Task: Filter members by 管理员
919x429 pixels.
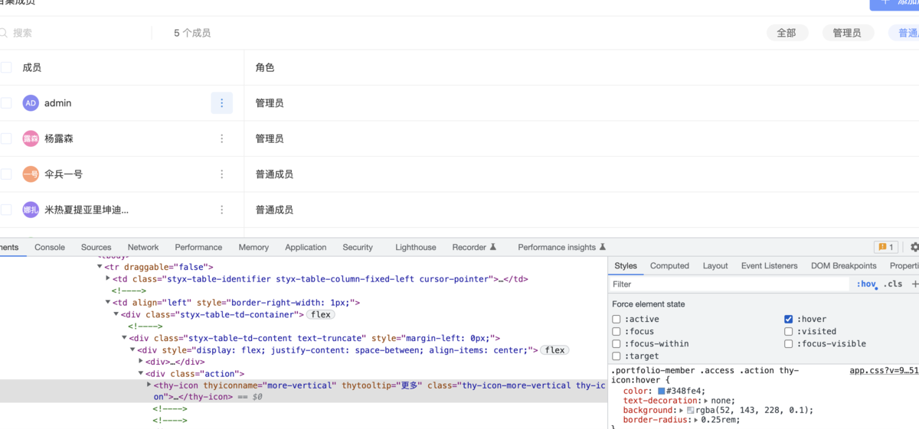Action: 847,33
